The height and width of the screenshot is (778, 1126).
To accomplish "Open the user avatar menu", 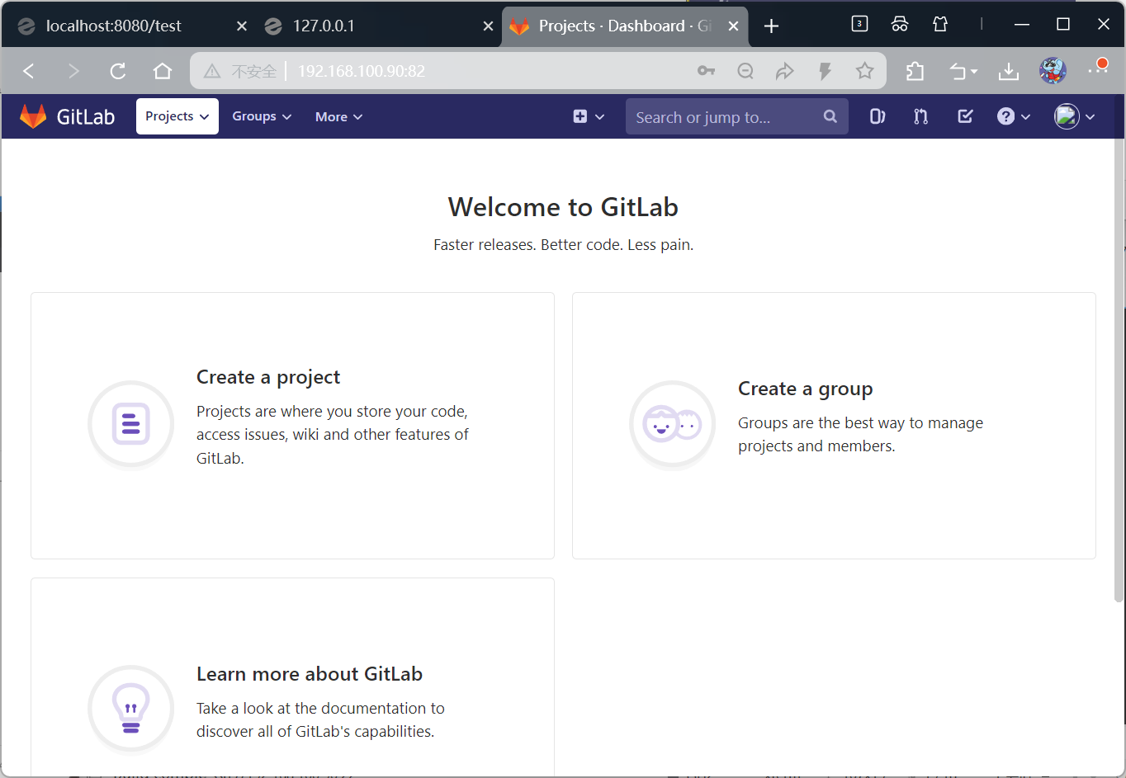I will tap(1067, 116).
